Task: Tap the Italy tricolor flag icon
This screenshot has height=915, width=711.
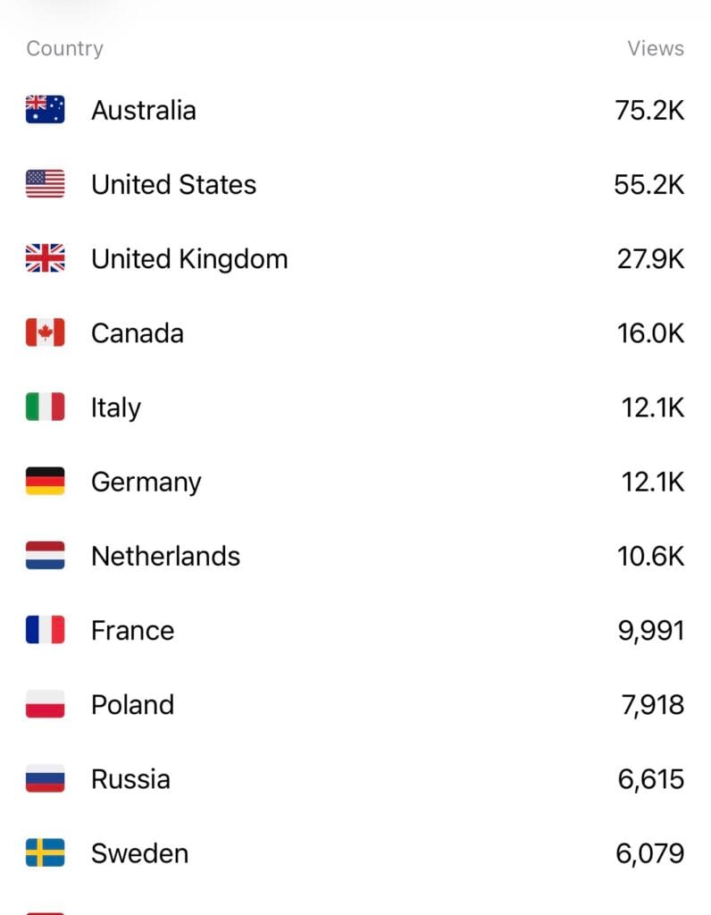Action: tap(45, 407)
